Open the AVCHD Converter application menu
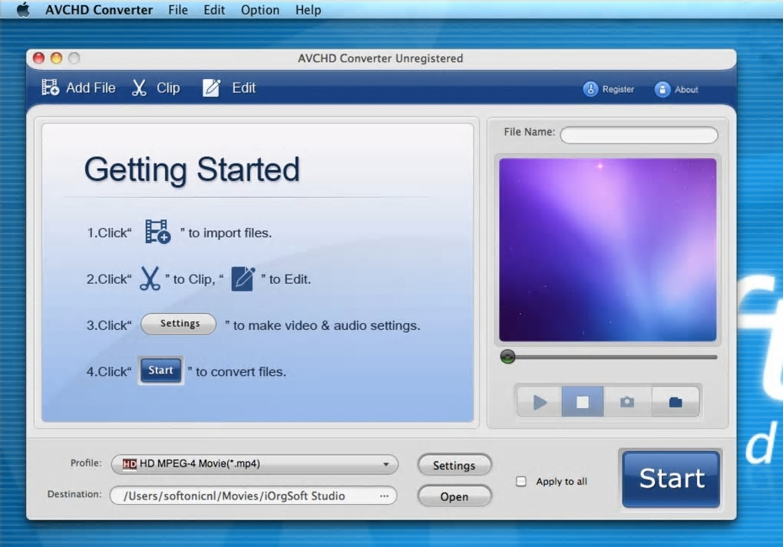This screenshot has width=783, height=547. 99,10
